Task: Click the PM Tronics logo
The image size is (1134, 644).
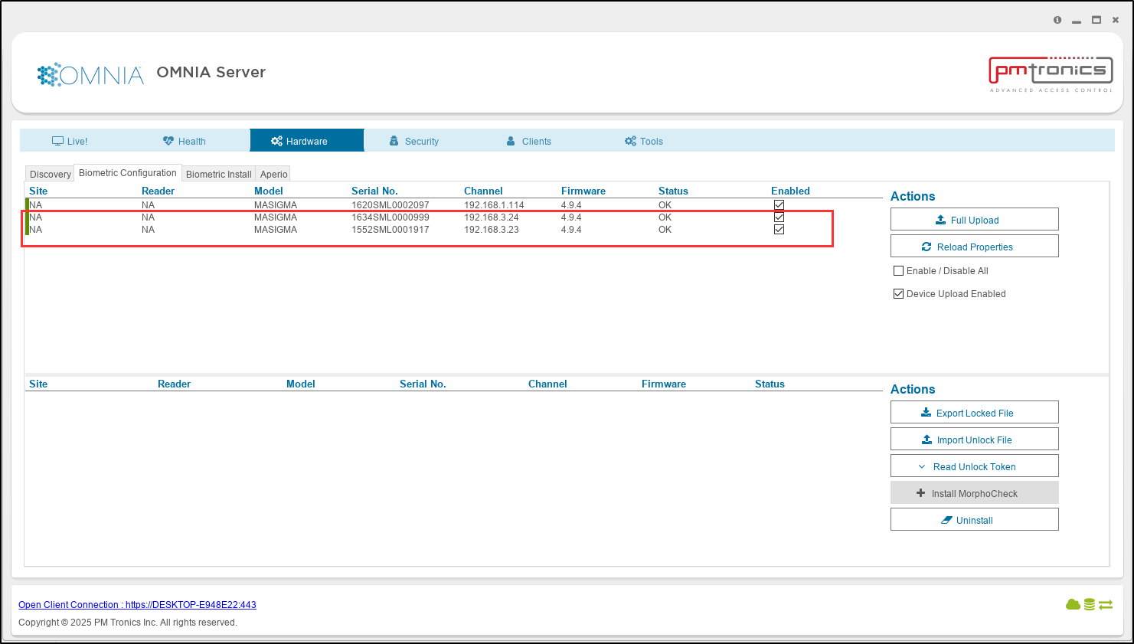Action: pyautogui.click(x=1051, y=74)
